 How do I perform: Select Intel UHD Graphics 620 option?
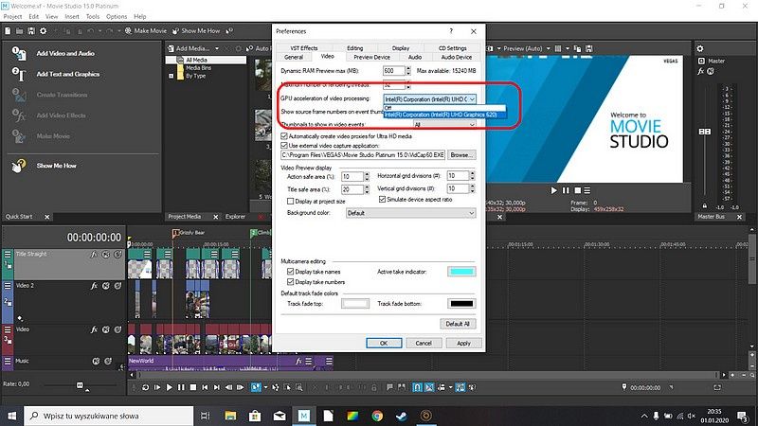[444, 115]
